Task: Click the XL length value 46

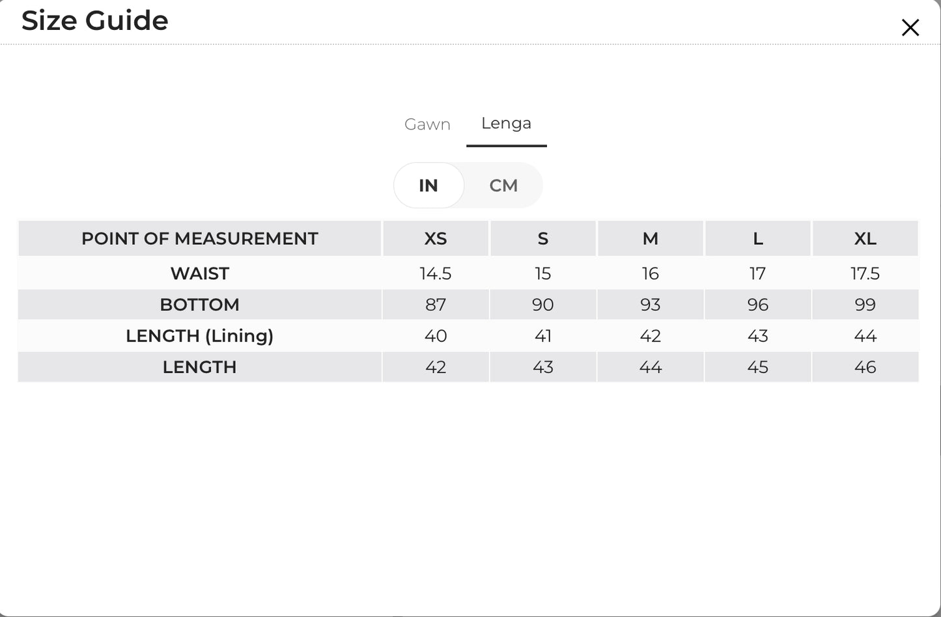Action: pyautogui.click(x=865, y=367)
